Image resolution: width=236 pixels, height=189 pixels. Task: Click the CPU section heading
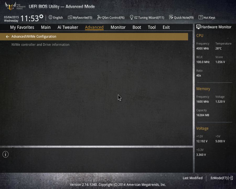(x=200, y=36)
